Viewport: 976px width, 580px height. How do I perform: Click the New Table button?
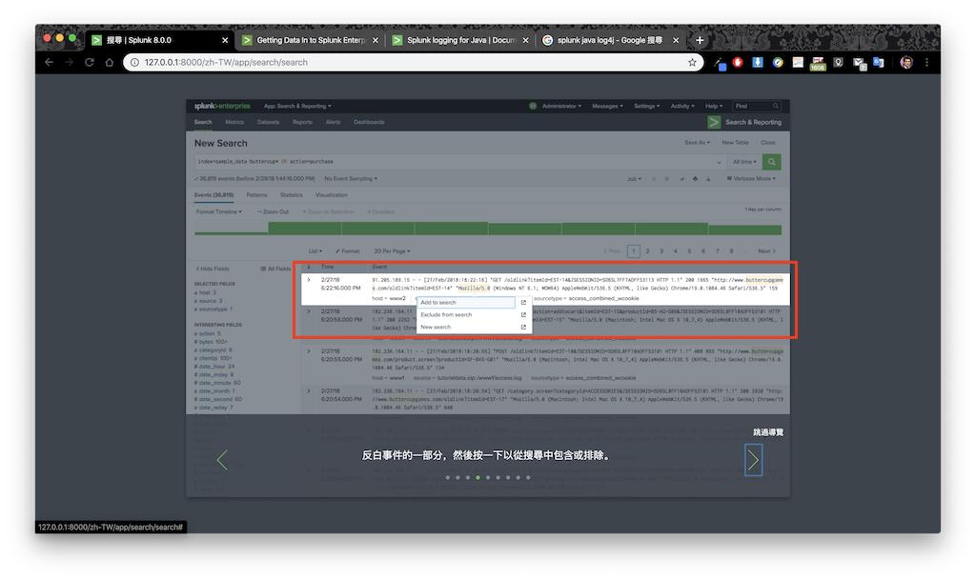click(735, 143)
